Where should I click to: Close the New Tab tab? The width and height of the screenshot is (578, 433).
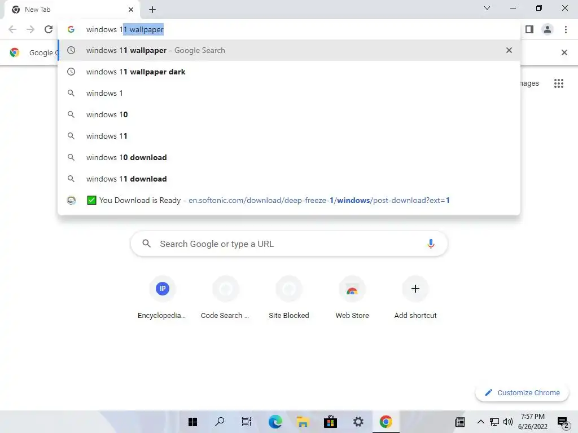[131, 10]
